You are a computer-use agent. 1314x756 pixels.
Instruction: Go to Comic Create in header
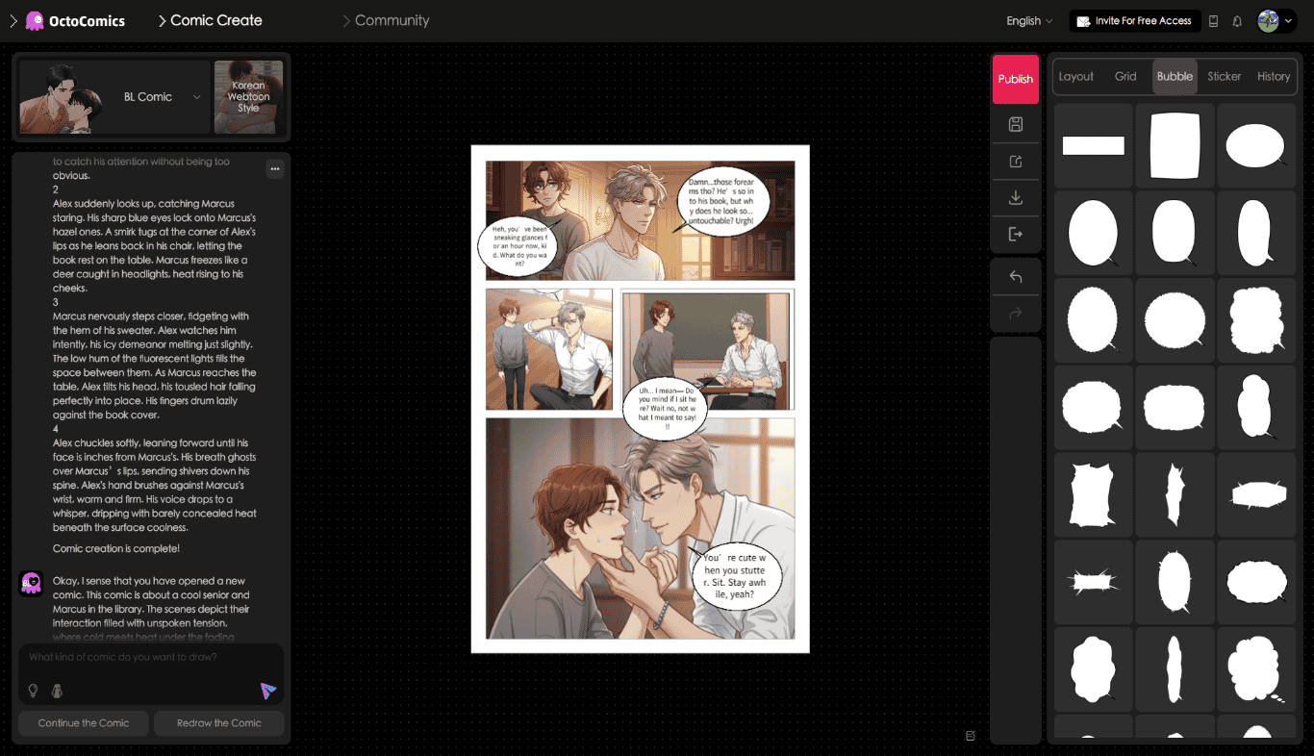[210, 20]
